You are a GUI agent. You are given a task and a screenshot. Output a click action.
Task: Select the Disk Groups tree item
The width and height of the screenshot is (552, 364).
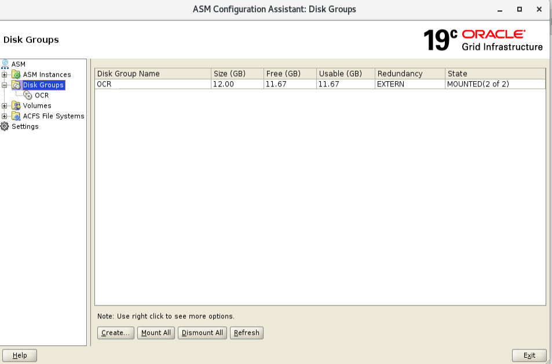click(43, 85)
